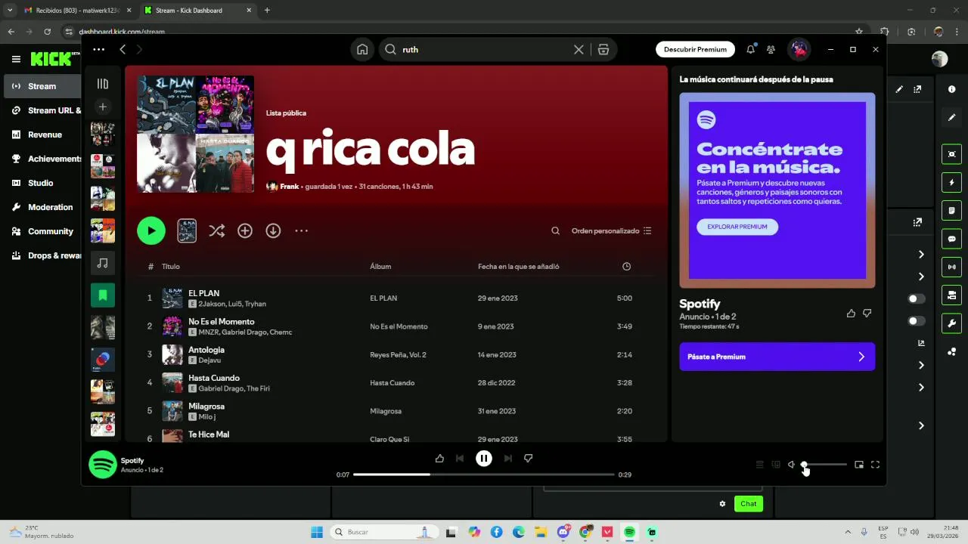Go to previous track in player
The image size is (968, 544).
(460, 458)
